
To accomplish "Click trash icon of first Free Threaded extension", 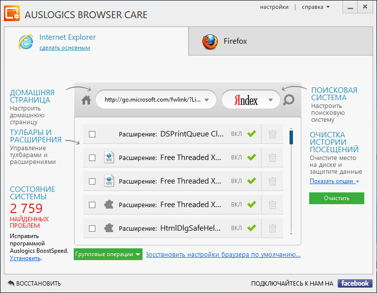I will coord(272,158).
